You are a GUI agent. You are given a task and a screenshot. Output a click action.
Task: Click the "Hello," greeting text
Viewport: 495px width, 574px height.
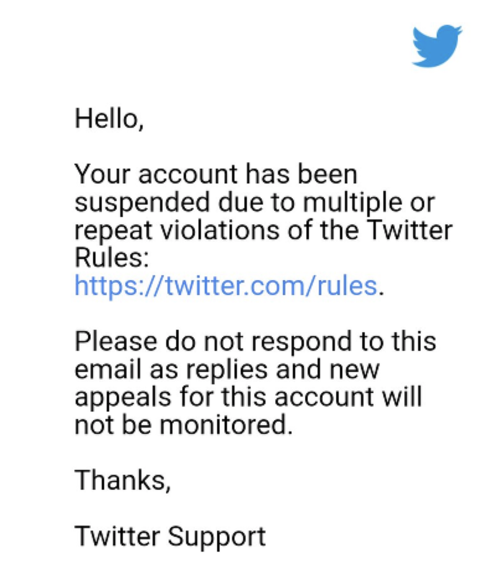click(109, 119)
